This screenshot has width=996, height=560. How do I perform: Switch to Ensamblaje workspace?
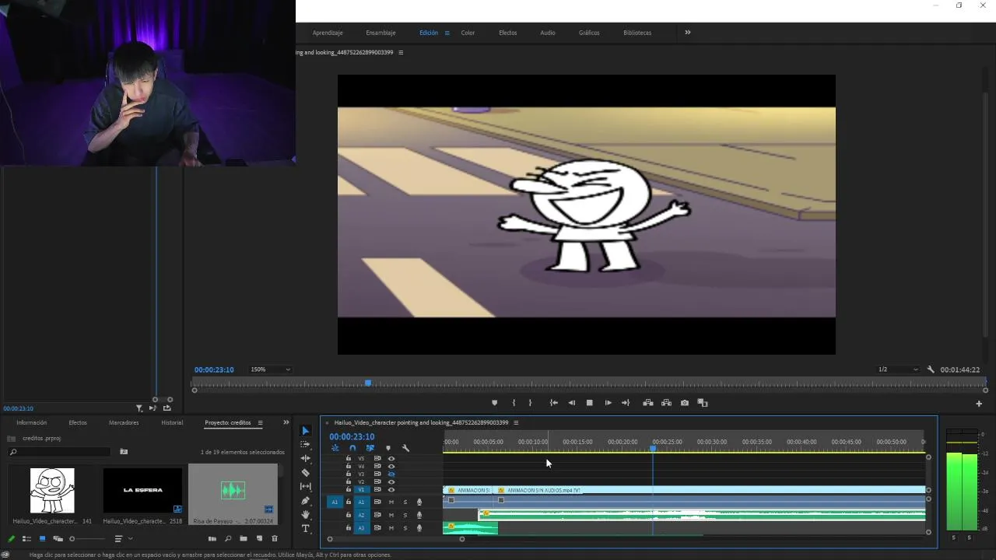[381, 33]
